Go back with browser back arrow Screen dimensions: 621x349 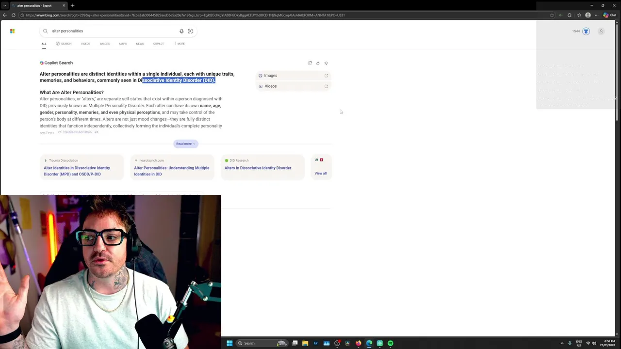point(5,15)
